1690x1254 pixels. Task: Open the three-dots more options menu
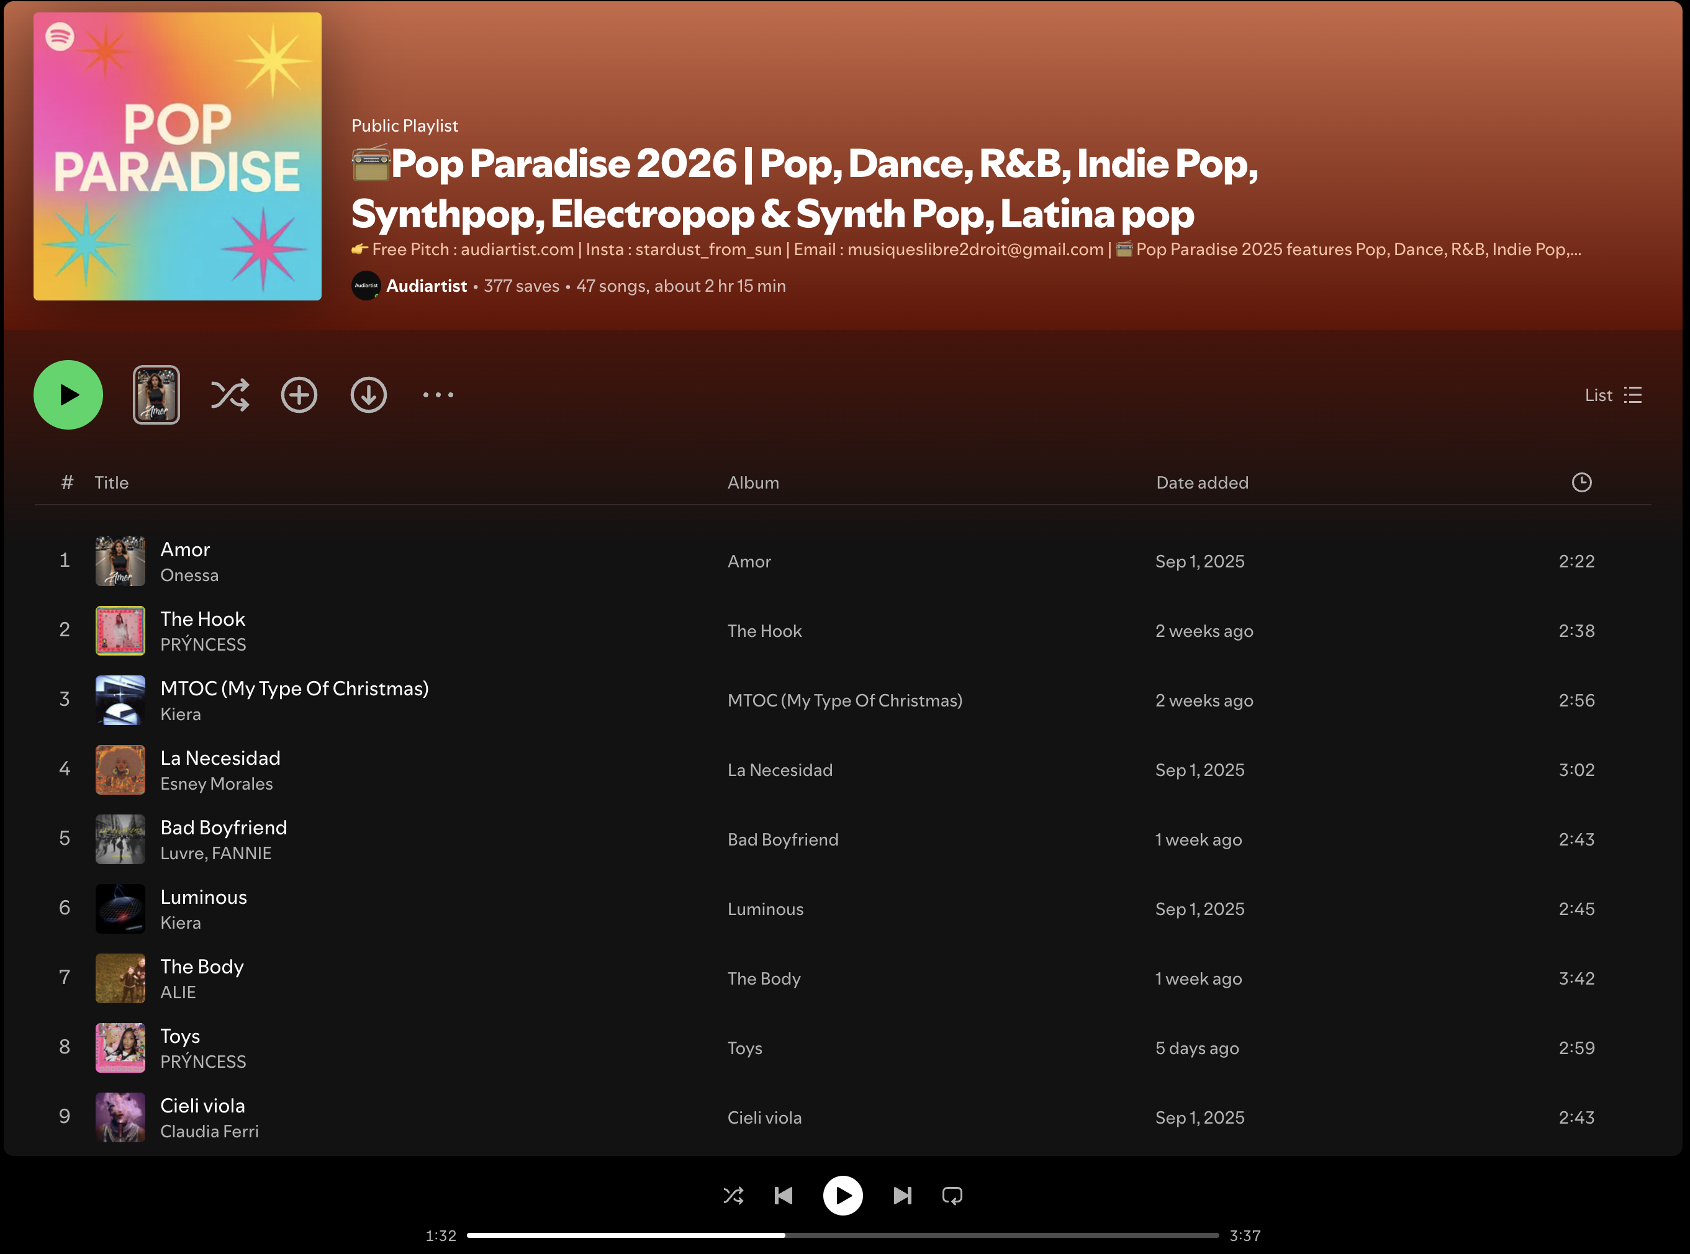pyautogui.click(x=438, y=395)
